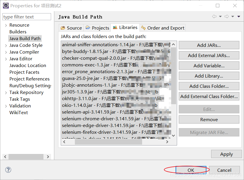The height and width of the screenshot is (180, 244).
Task: Select error_prone_annotations-2.1.3.jar entry
Action: (116, 71)
